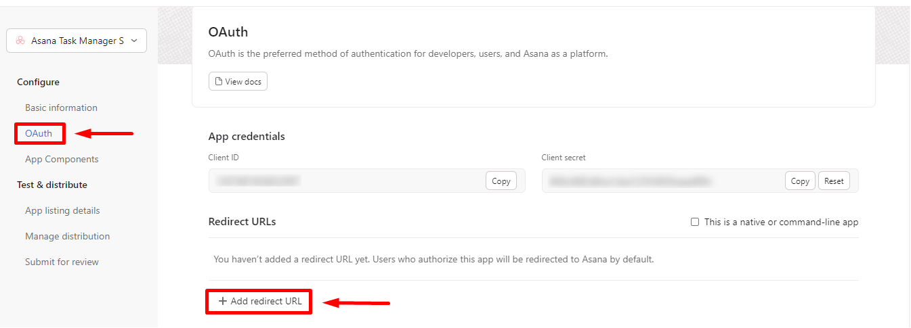Image resolution: width=911 pixels, height=328 pixels.
Task: Reset the Client secret
Action: coord(834,181)
